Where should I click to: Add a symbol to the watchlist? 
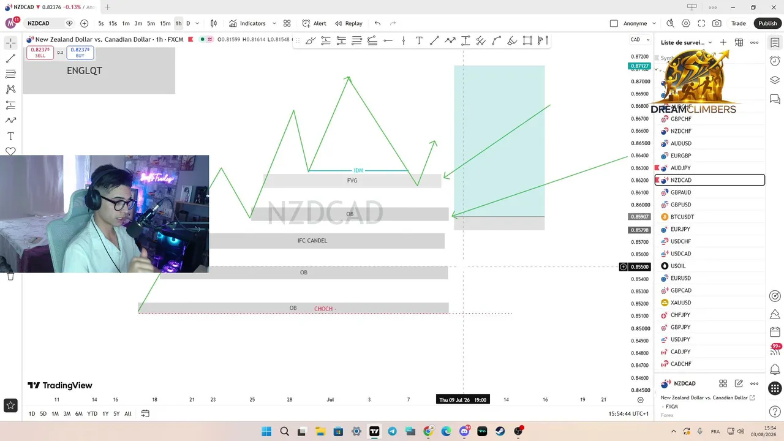723,42
